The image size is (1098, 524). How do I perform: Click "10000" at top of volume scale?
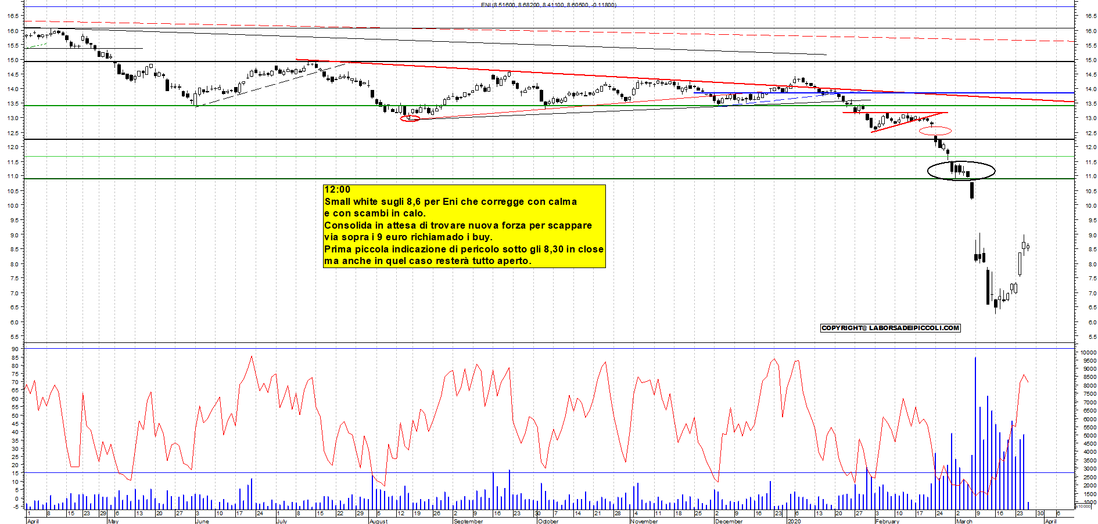click(1088, 352)
